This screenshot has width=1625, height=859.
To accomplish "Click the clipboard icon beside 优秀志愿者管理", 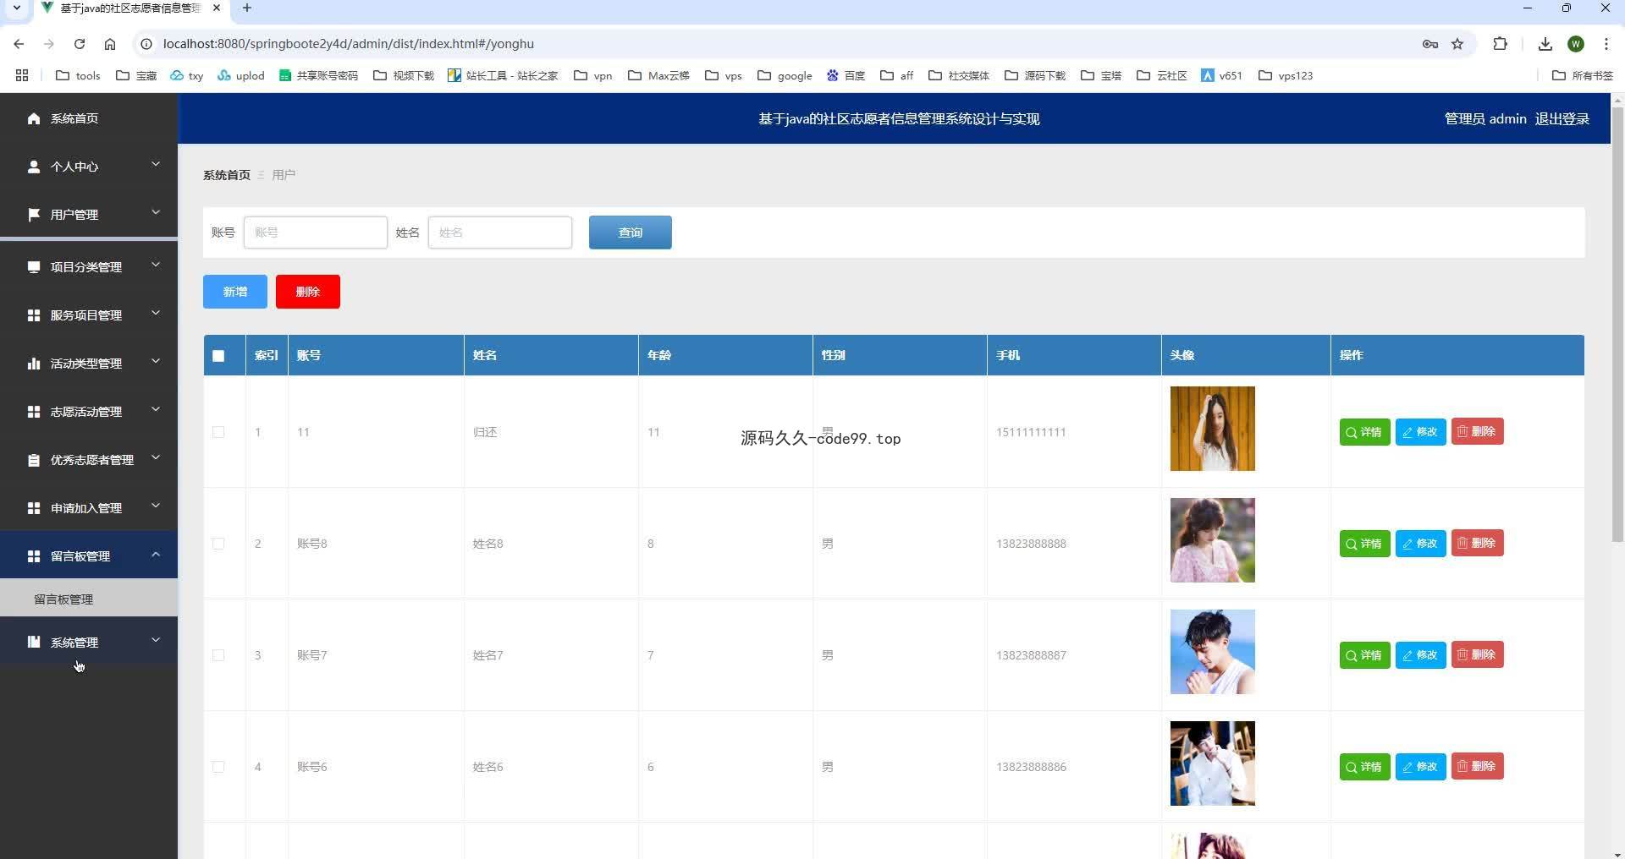I will [x=34, y=460].
